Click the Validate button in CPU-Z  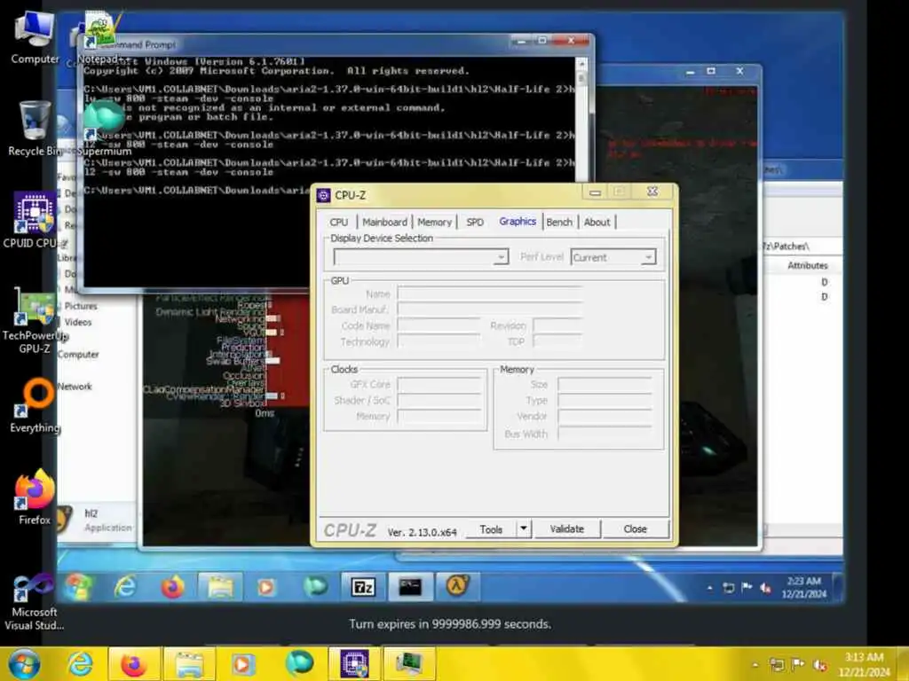click(x=567, y=528)
